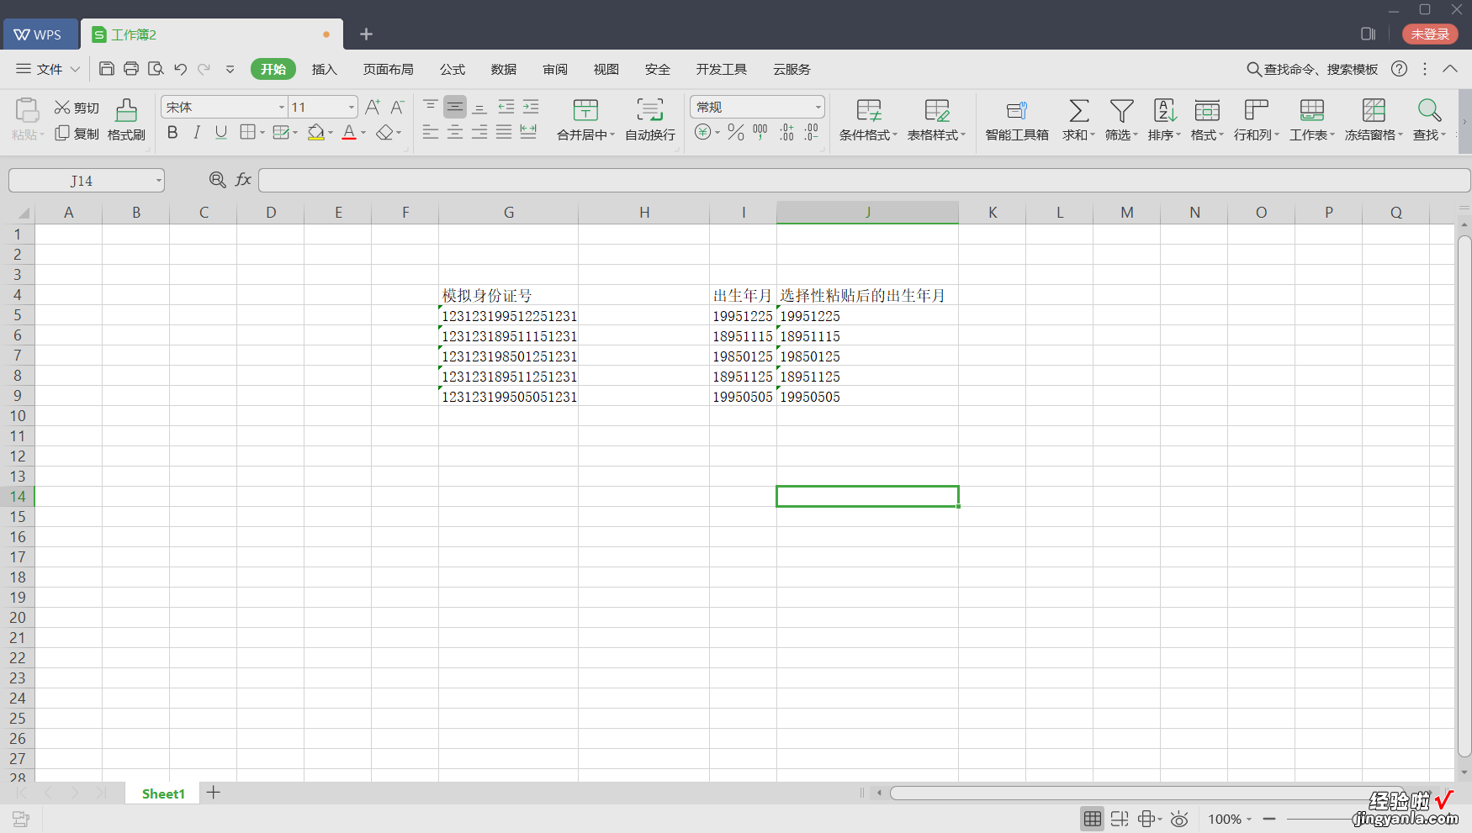Apply fill color bucket
This screenshot has height=833, width=1472.
[x=316, y=133]
